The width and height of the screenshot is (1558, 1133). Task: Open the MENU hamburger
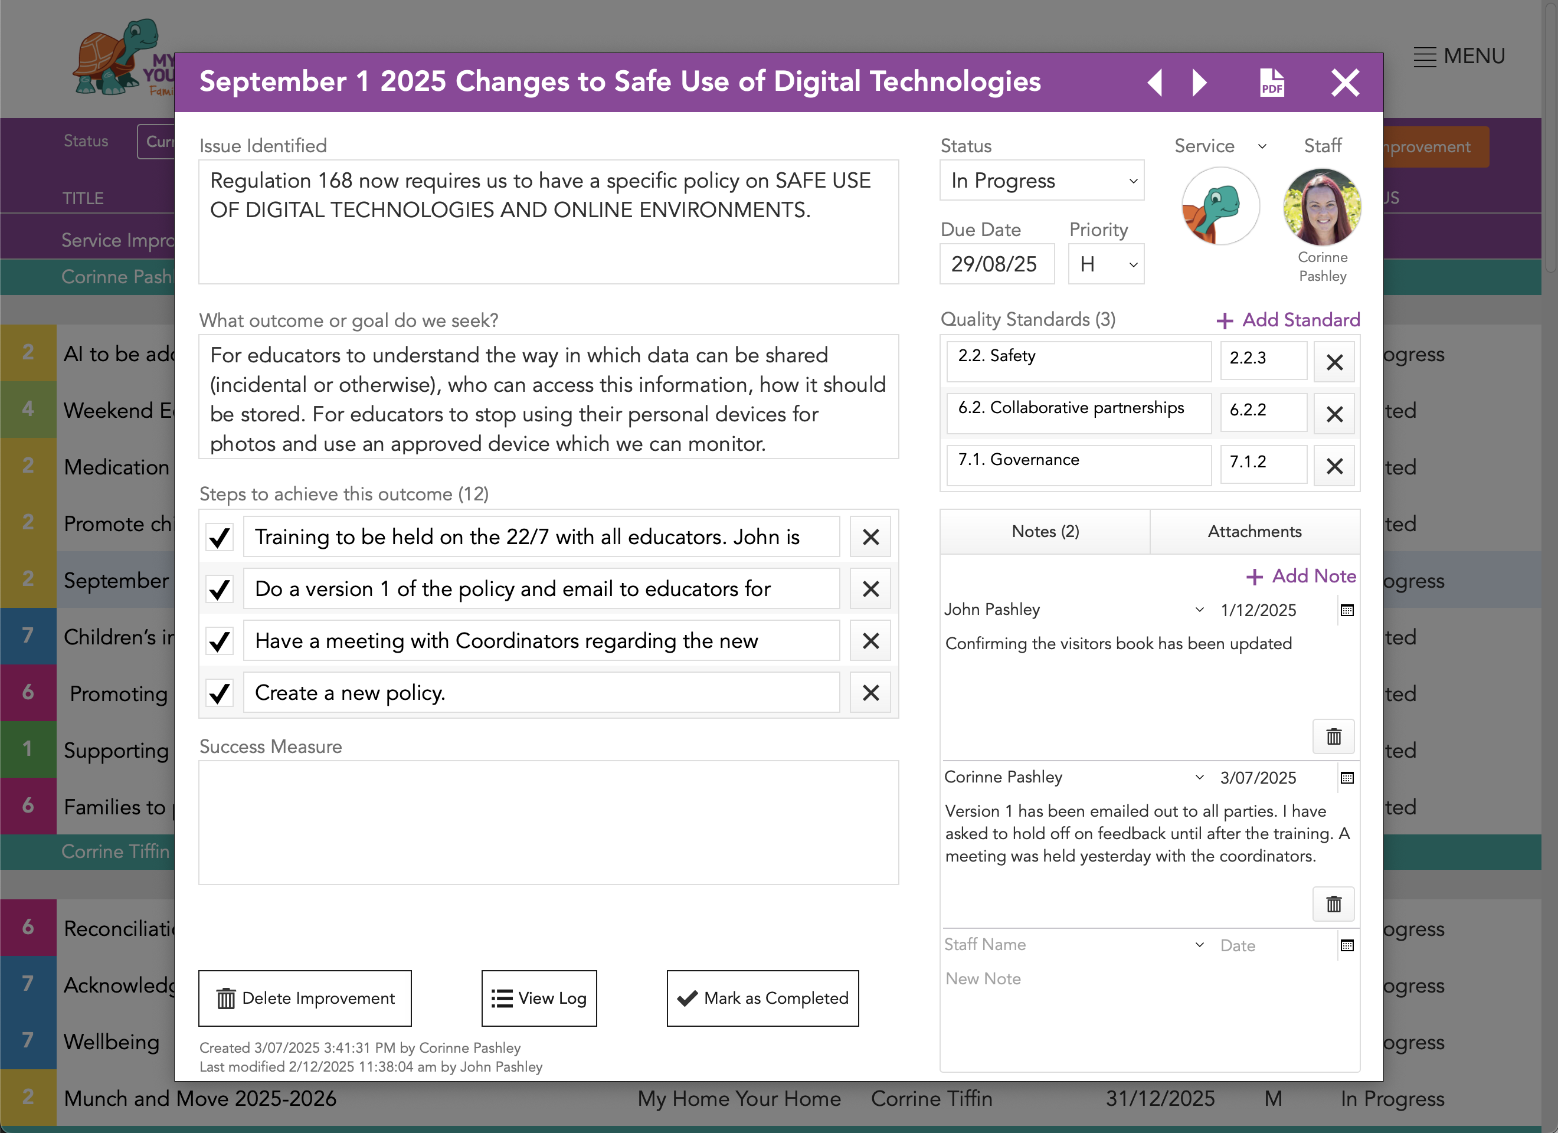1424,55
